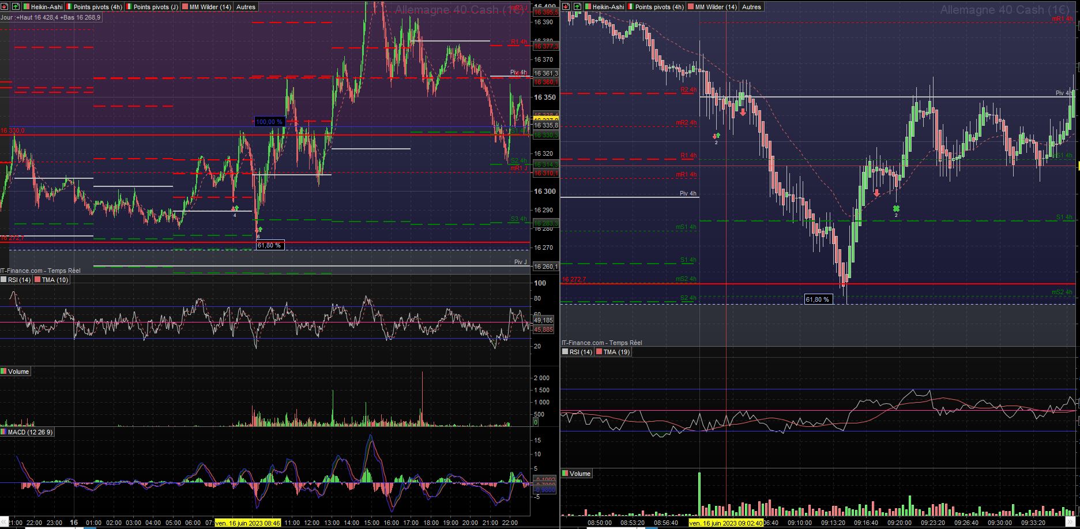The image size is (1080, 529).
Task: Click the 16 314,3 green price label
Action: click(545, 164)
